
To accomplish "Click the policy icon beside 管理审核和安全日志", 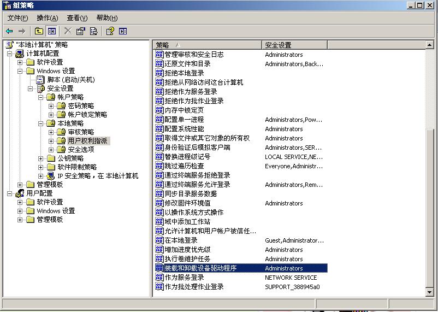I will [x=159, y=54].
